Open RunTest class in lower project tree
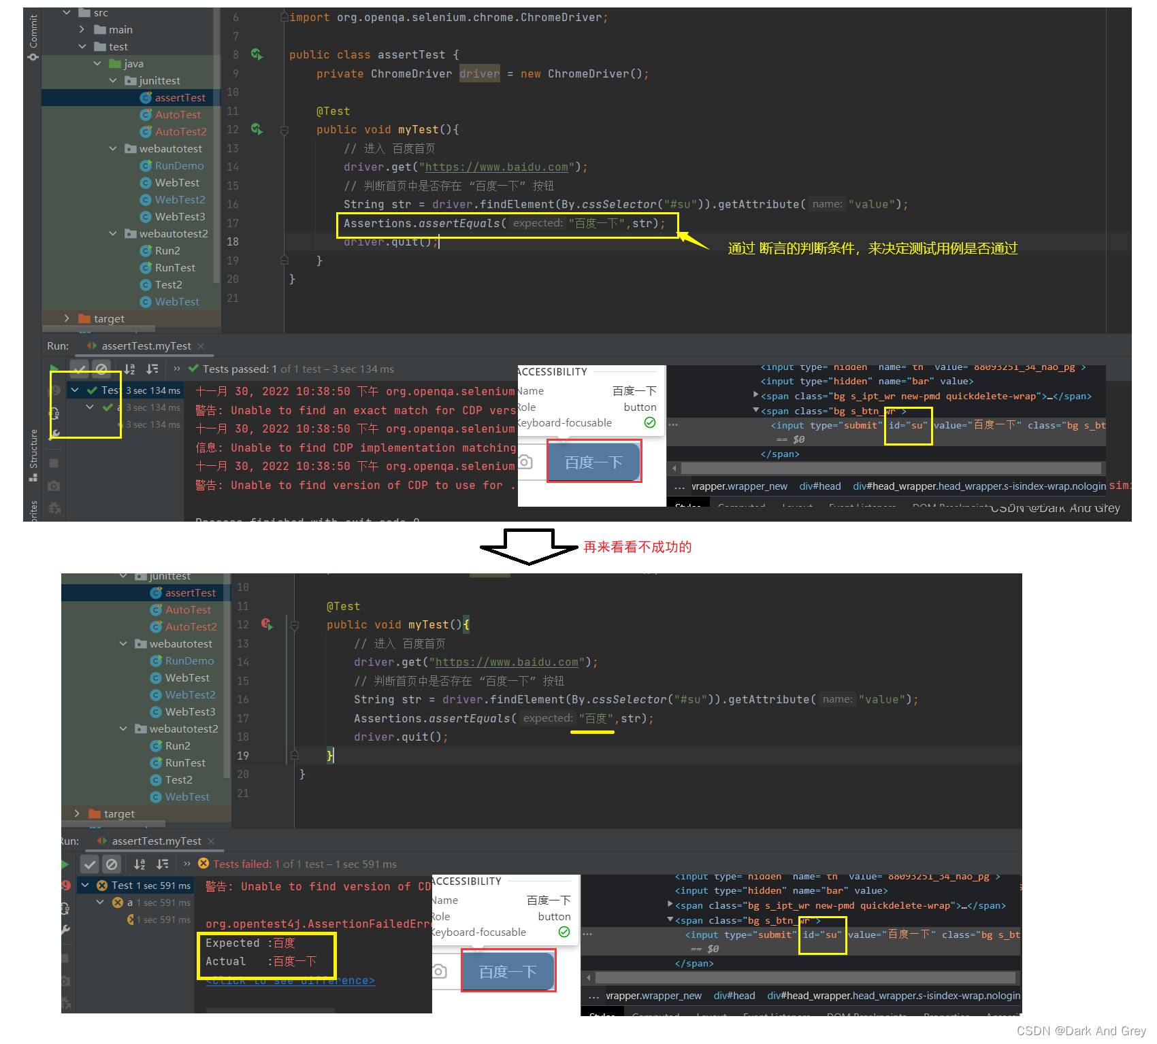The width and height of the screenshot is (1157, 1044). click(185, 763)
